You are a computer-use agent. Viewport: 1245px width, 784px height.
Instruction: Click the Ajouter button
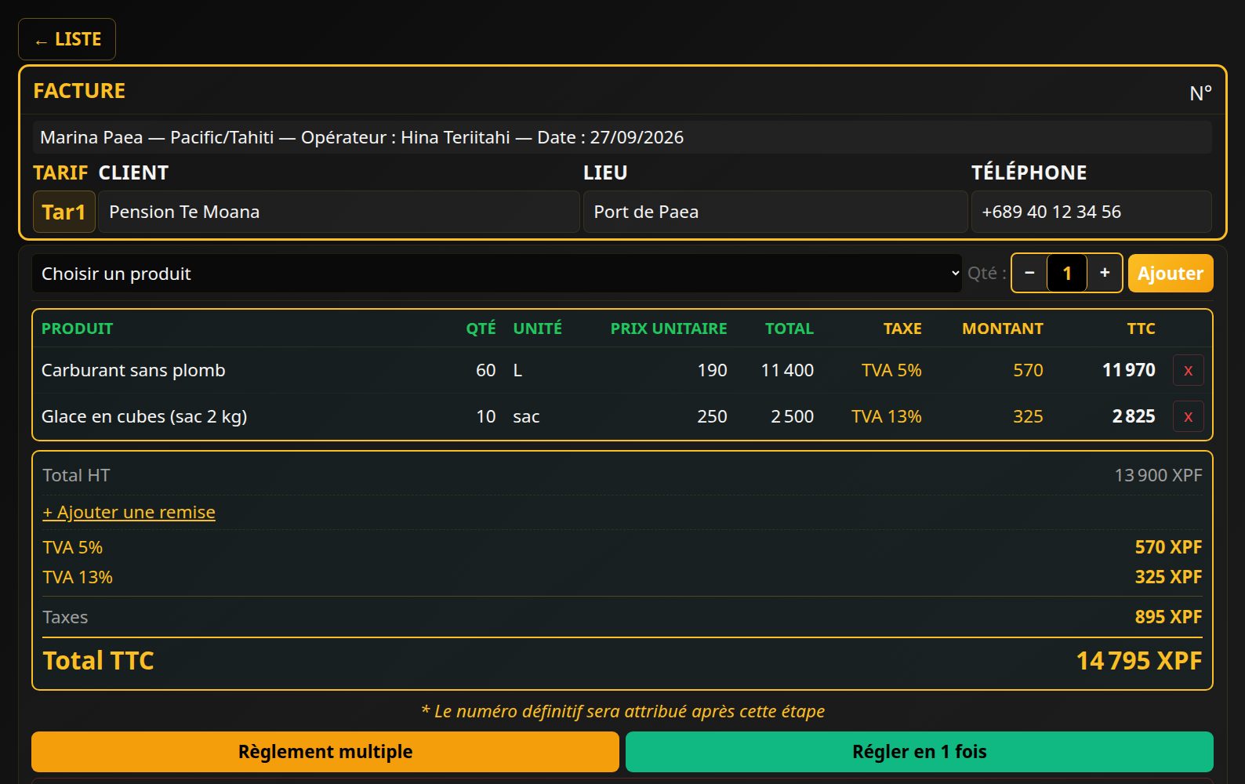pos(1171,274)
